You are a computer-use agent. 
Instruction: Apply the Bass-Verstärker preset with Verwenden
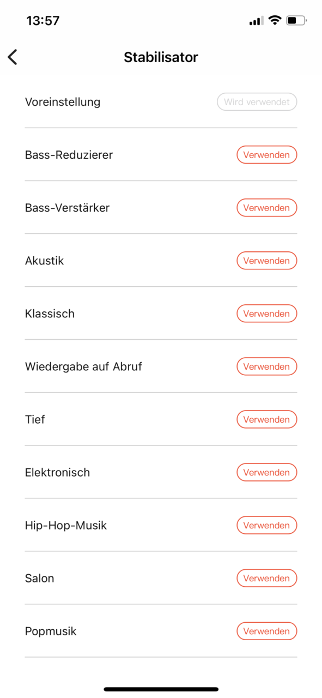(x=267, y=208)
